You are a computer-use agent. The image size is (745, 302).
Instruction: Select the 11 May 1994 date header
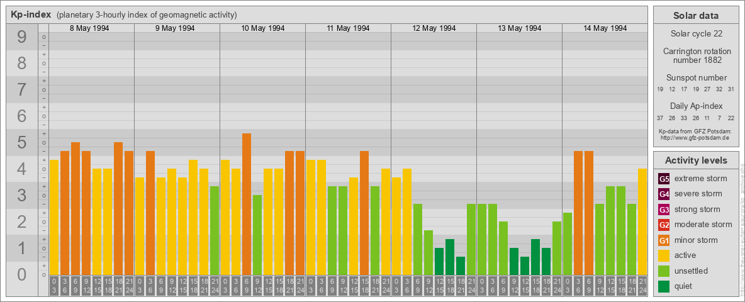tap(348, 28)
